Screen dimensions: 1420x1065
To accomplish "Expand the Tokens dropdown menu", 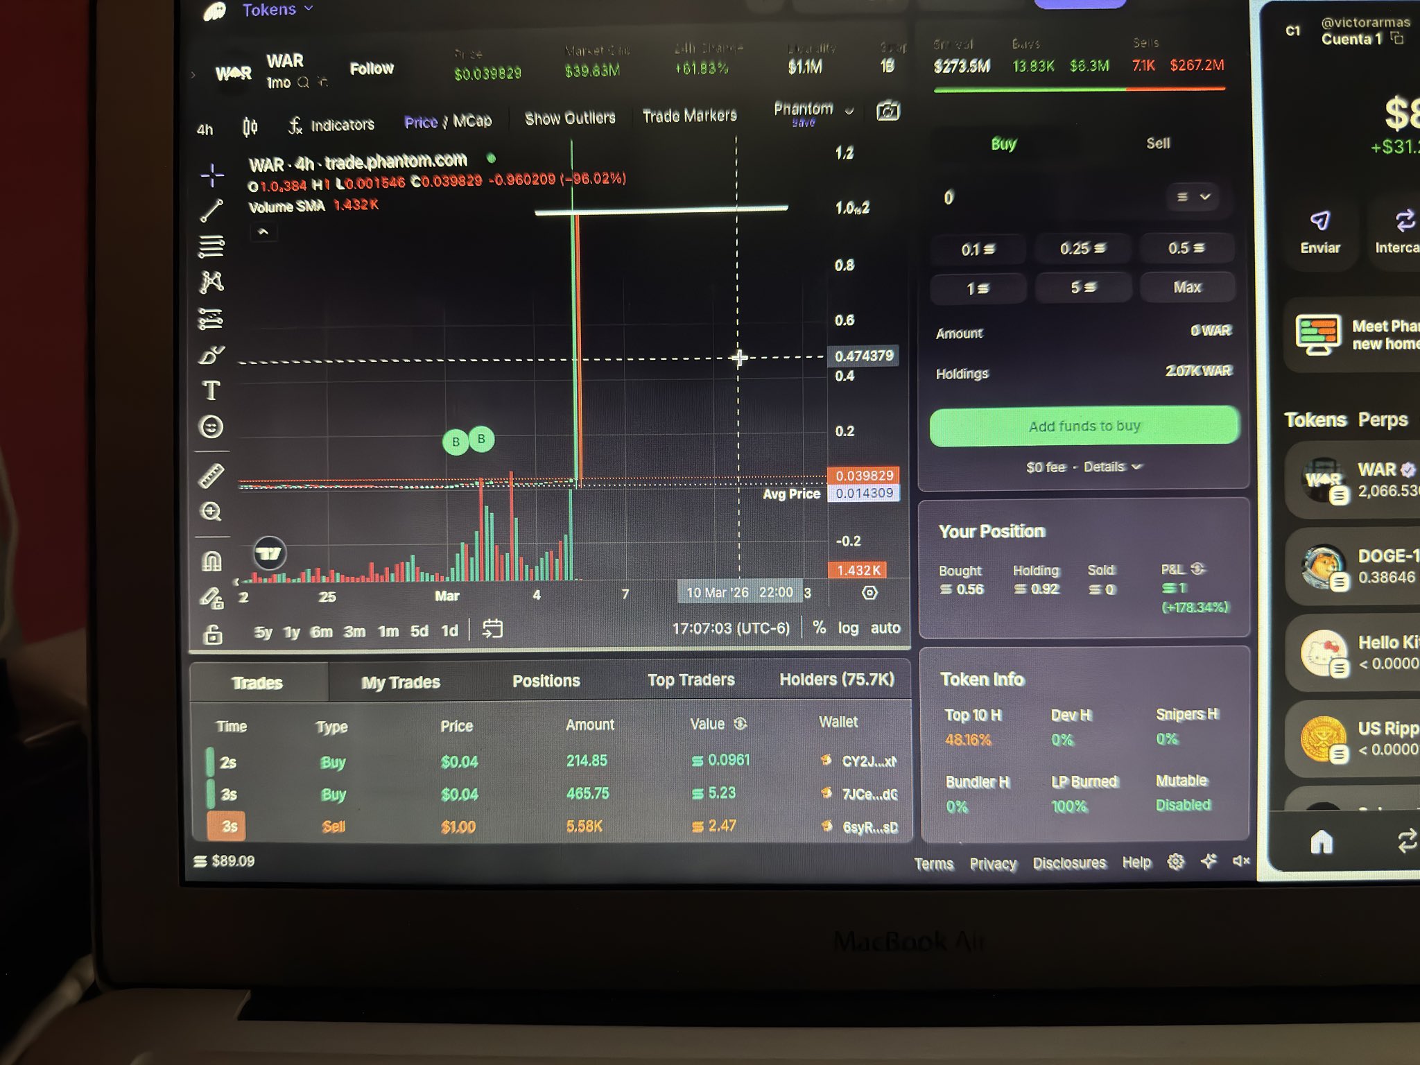I will tap(277, 10).
